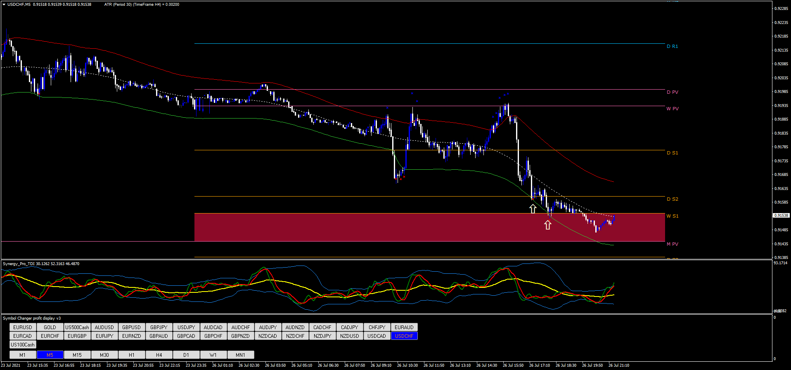Switch to the MN1 monthly timeframe

click(x=241, y=355)
